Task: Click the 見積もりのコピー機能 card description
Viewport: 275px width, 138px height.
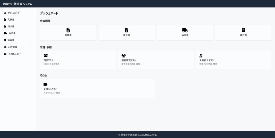Action: coord(52,93)
